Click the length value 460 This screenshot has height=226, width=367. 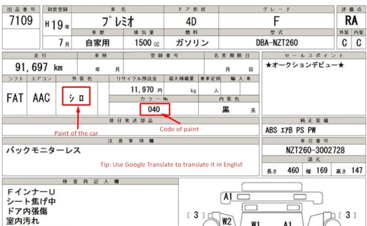point(293,170)
